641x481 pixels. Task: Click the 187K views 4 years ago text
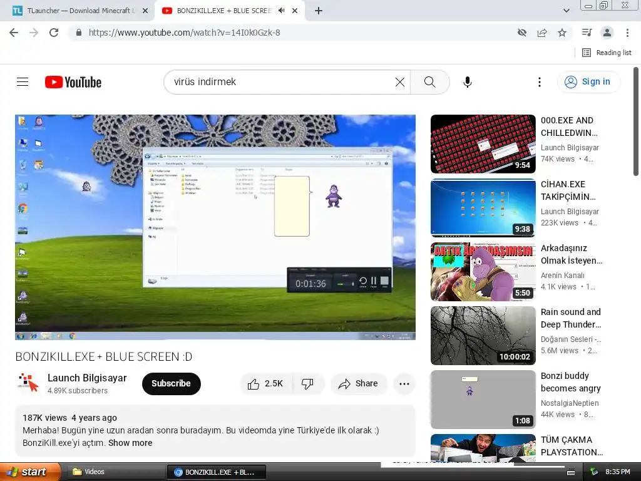pyautogui.click(x=70, y=418)
